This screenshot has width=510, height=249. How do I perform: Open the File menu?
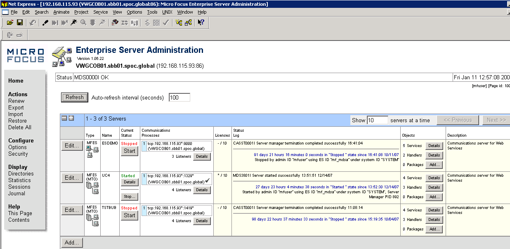14,12
